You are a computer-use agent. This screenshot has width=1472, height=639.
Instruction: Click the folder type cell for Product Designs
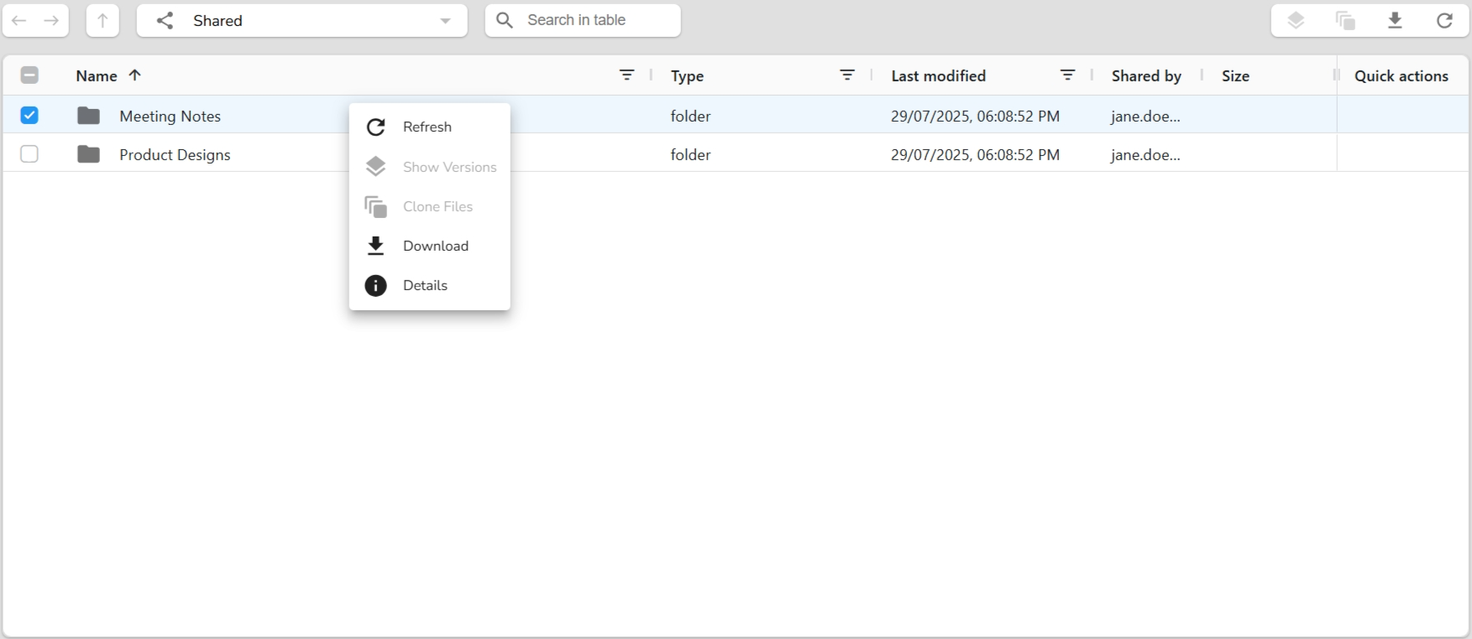(x=690, y=154)
